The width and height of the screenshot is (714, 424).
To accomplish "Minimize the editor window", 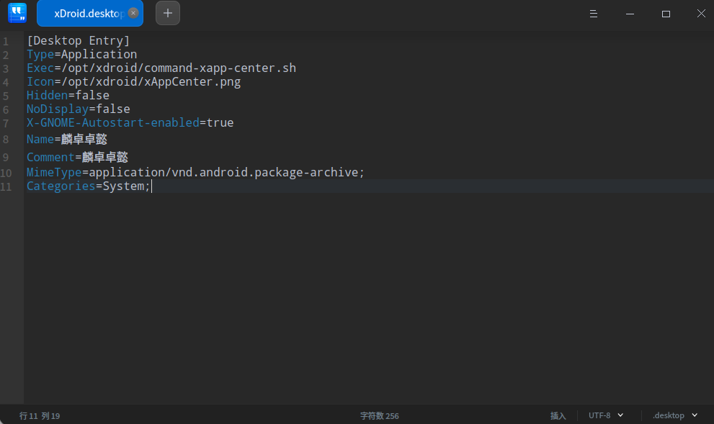I will 630,14.
